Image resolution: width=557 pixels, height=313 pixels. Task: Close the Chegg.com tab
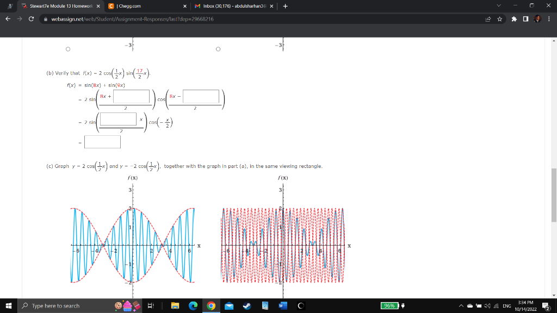pyautogui.click(x=185, y=6)
